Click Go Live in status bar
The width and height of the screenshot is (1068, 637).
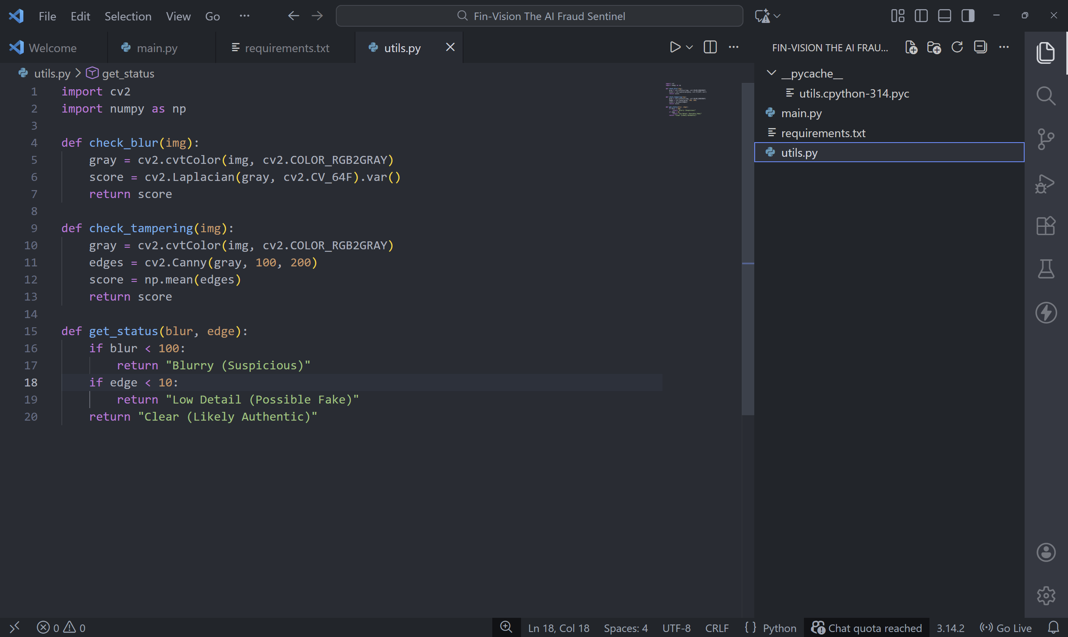click(1006, 628)
